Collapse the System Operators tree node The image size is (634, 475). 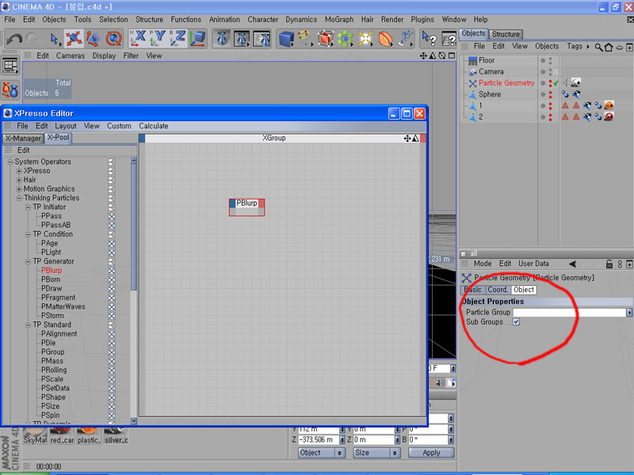coord(10,161)
